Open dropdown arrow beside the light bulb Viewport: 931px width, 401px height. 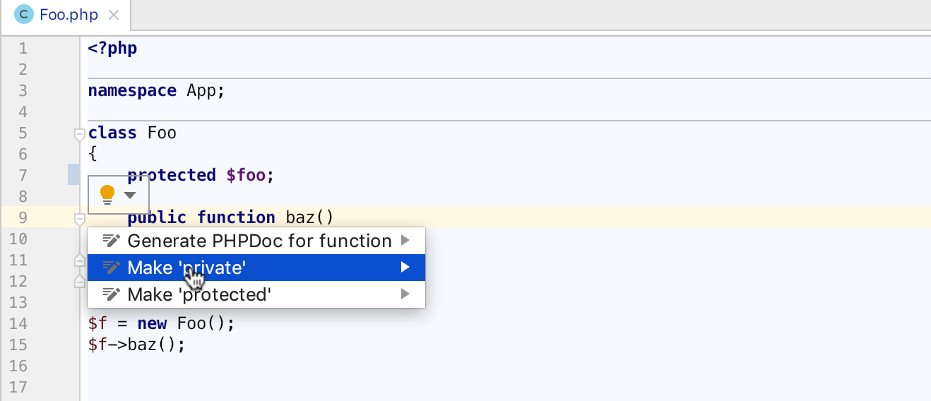tap(130, 195)
